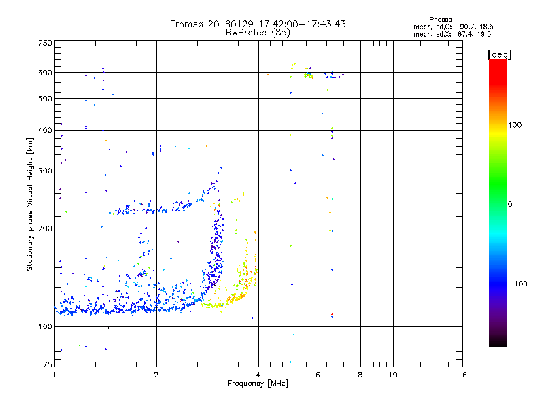
Task: Click the 'mean, sd,X: 87.4, 19.5' text
Action: pyautogui.click(x=452, y=34)
